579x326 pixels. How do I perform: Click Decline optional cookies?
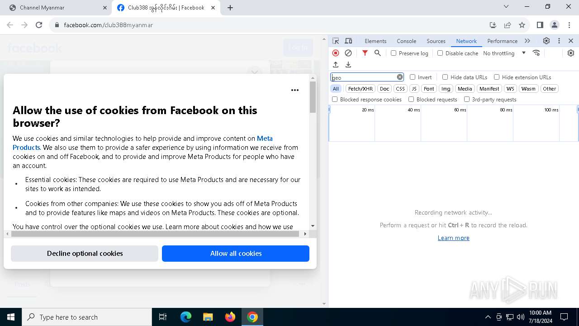pos(85,254)
